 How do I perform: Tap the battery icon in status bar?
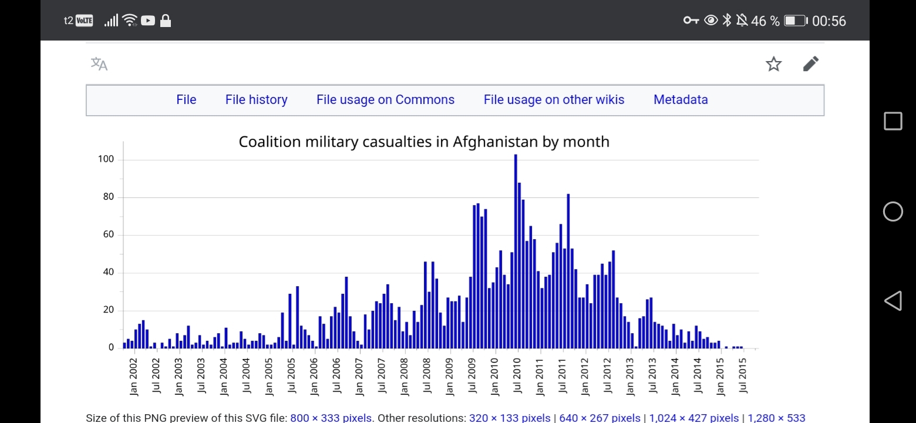pos(796,21)
